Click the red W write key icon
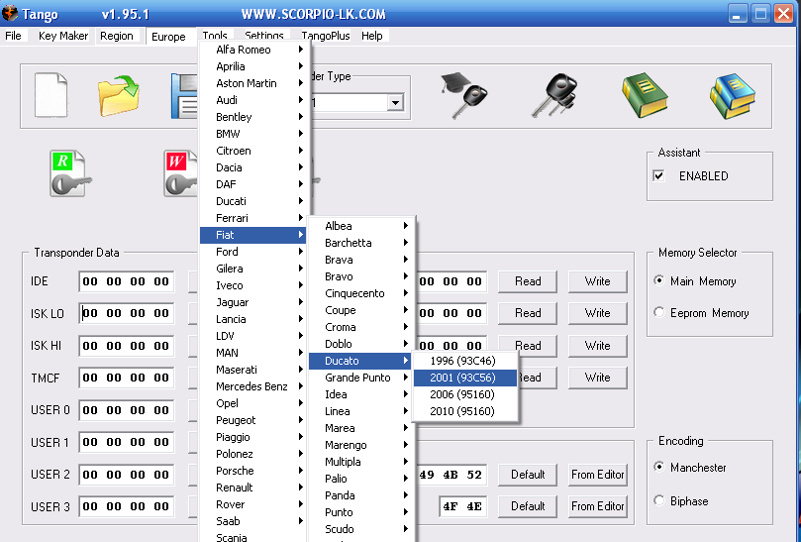This screenshot has width=801, height=542. 180,173
